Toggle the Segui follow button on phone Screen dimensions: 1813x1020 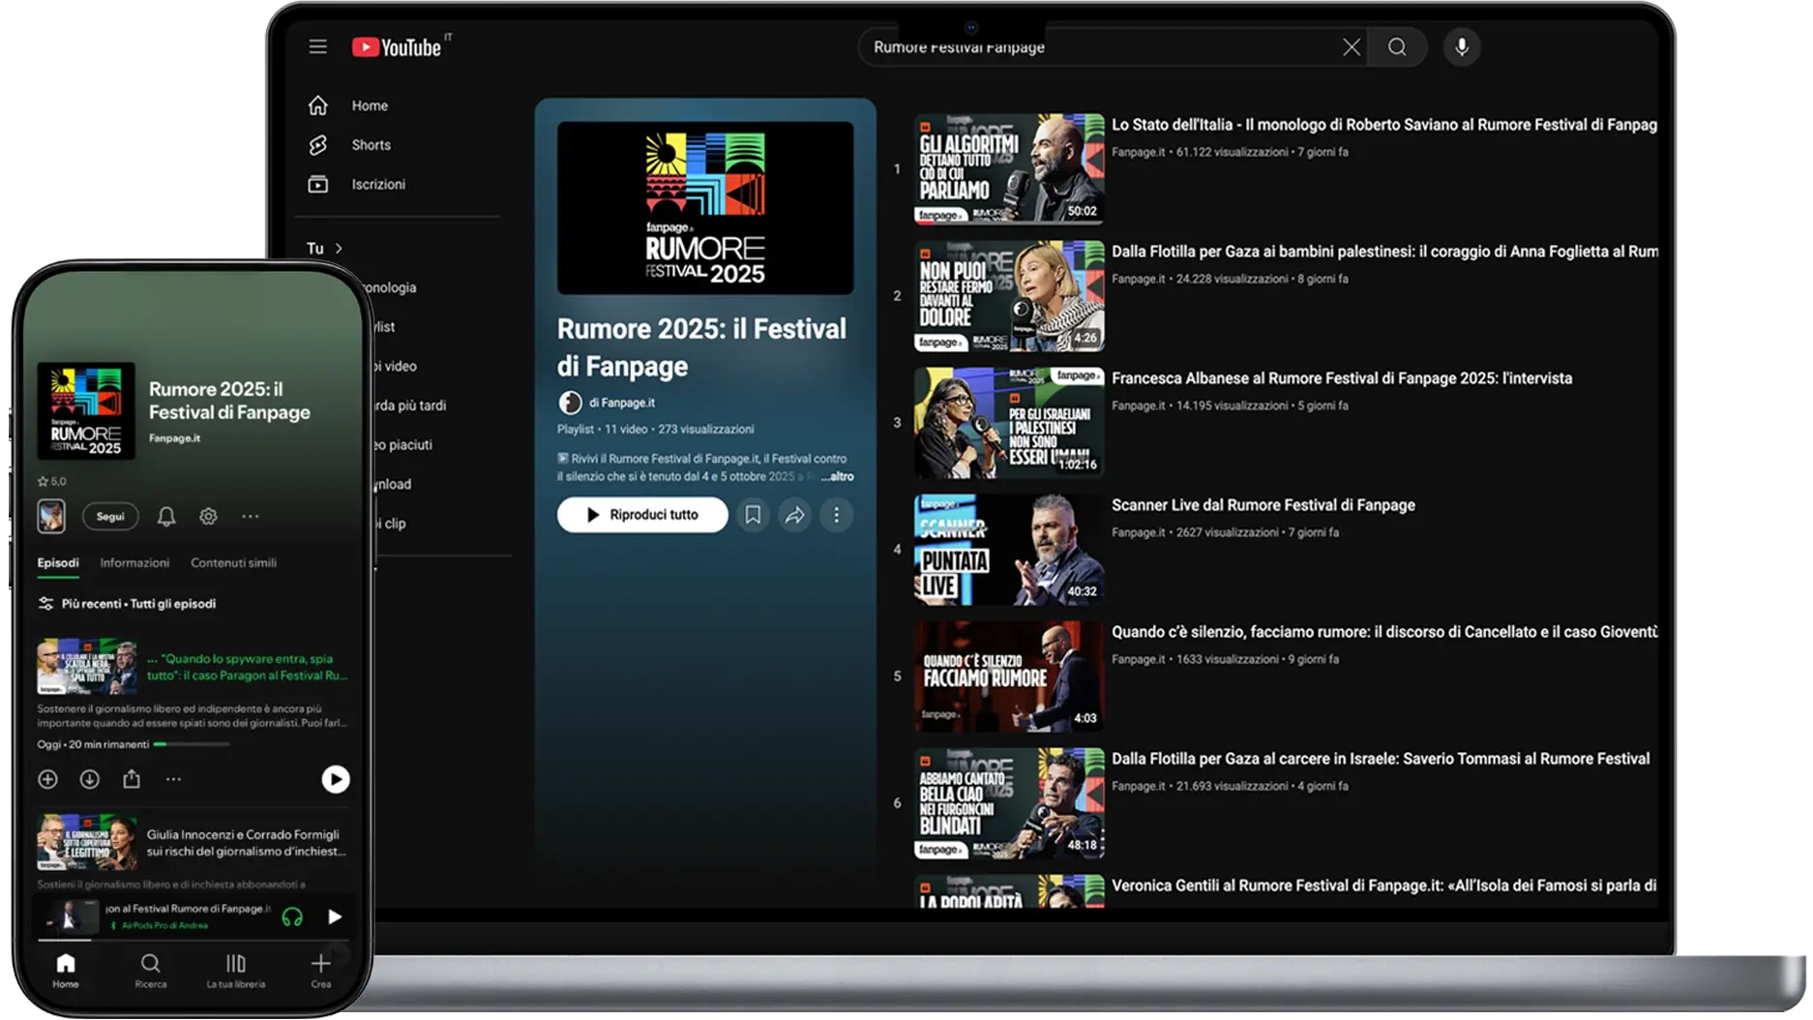coord(110,517)
